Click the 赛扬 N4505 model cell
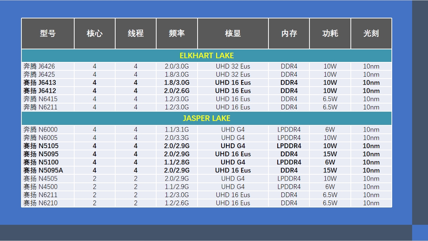 [48, 178]
